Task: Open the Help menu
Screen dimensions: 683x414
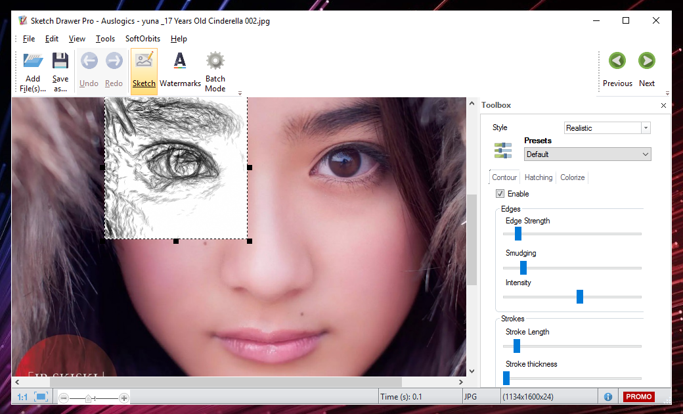Action: tap(179, 39)
